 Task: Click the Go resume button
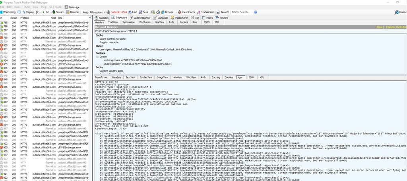[46, 12]
